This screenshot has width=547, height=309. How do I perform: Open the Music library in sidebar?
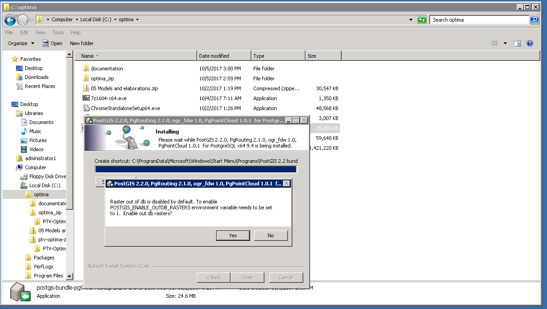click(x=35, y=131)
